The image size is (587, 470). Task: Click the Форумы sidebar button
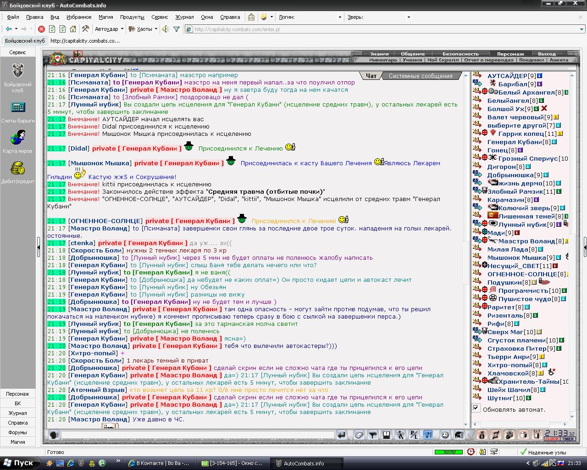pos(18,432)
